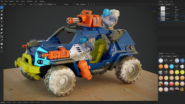
Task: Open the Textures tab in bottom bar
Action: [x=9, y=102]
